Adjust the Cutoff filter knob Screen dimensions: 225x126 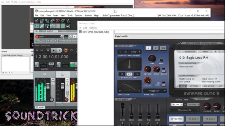[x=207, y=106]
